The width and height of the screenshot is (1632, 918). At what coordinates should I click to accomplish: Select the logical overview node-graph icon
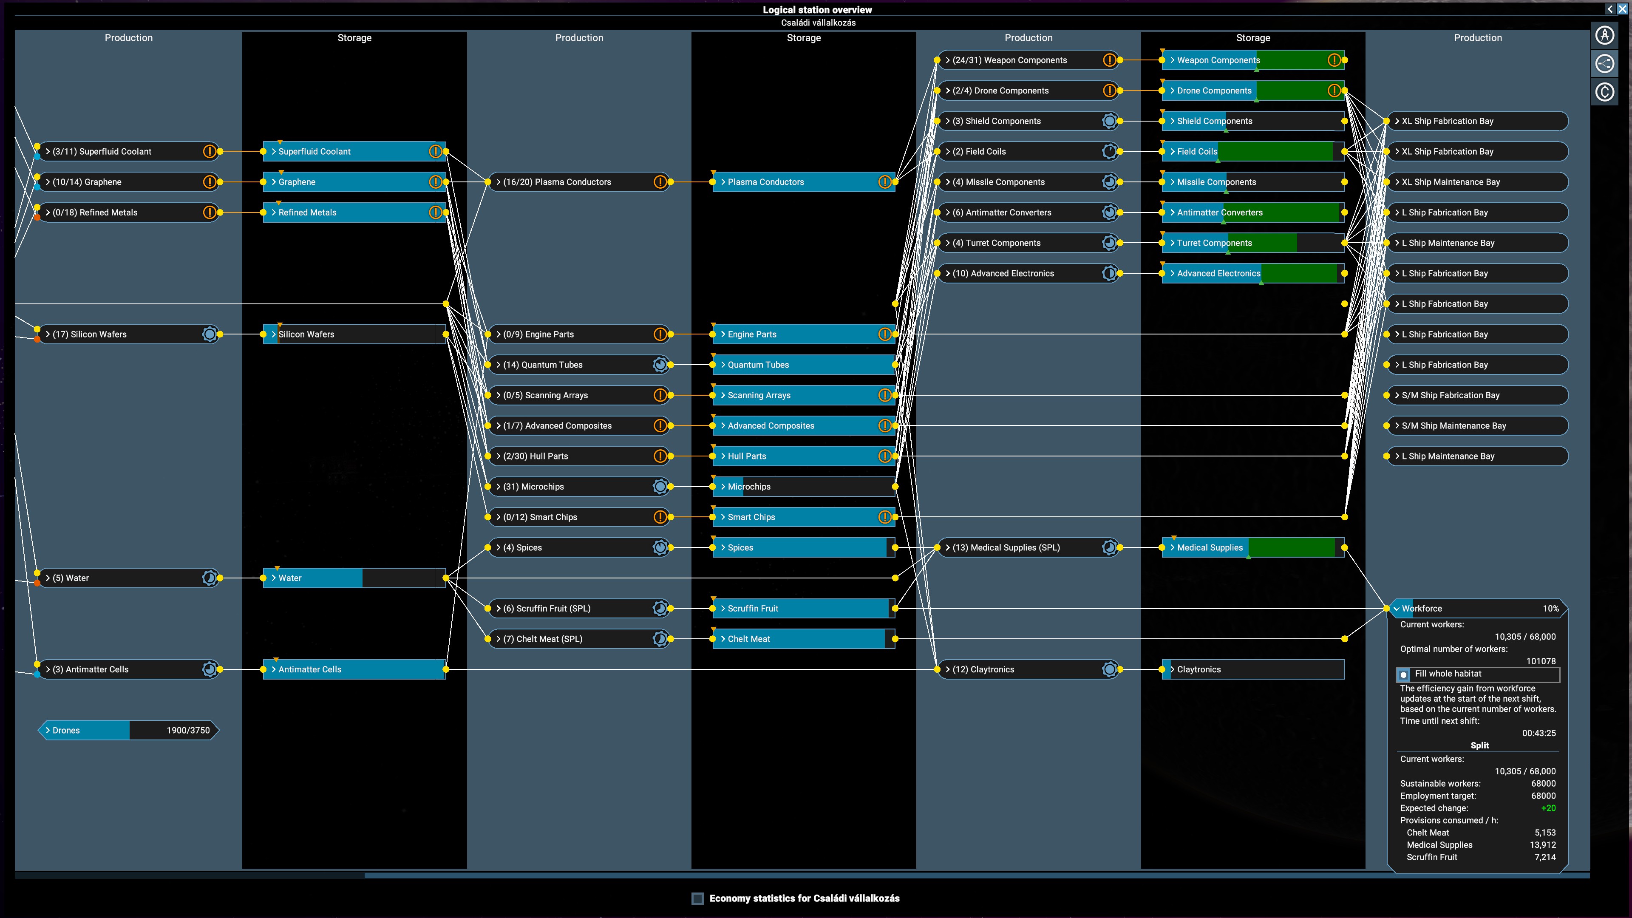click(1605, 63)
